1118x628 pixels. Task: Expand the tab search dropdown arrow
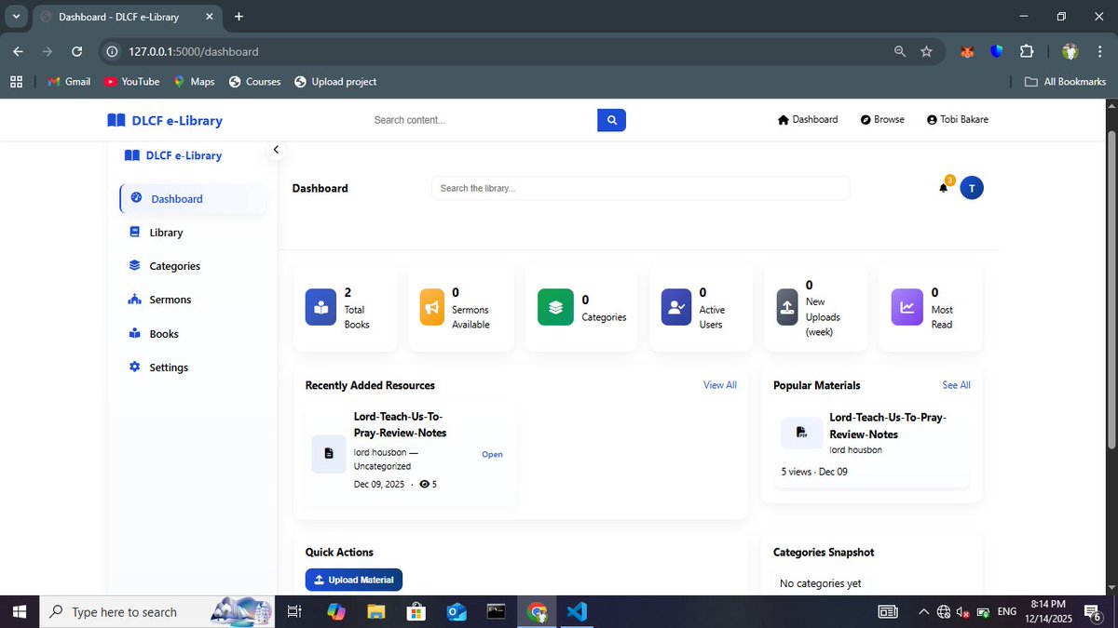click(x=16, y=17)
